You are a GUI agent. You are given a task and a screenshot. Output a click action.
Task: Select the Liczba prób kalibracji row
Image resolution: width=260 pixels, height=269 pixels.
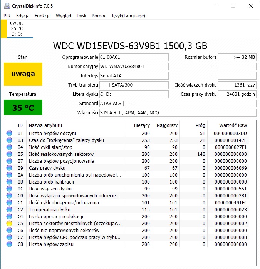point(127,182)
